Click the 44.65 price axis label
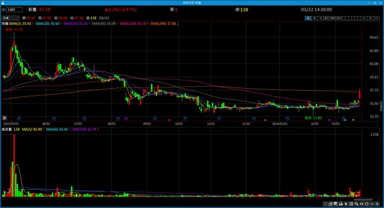 (374, 37)
